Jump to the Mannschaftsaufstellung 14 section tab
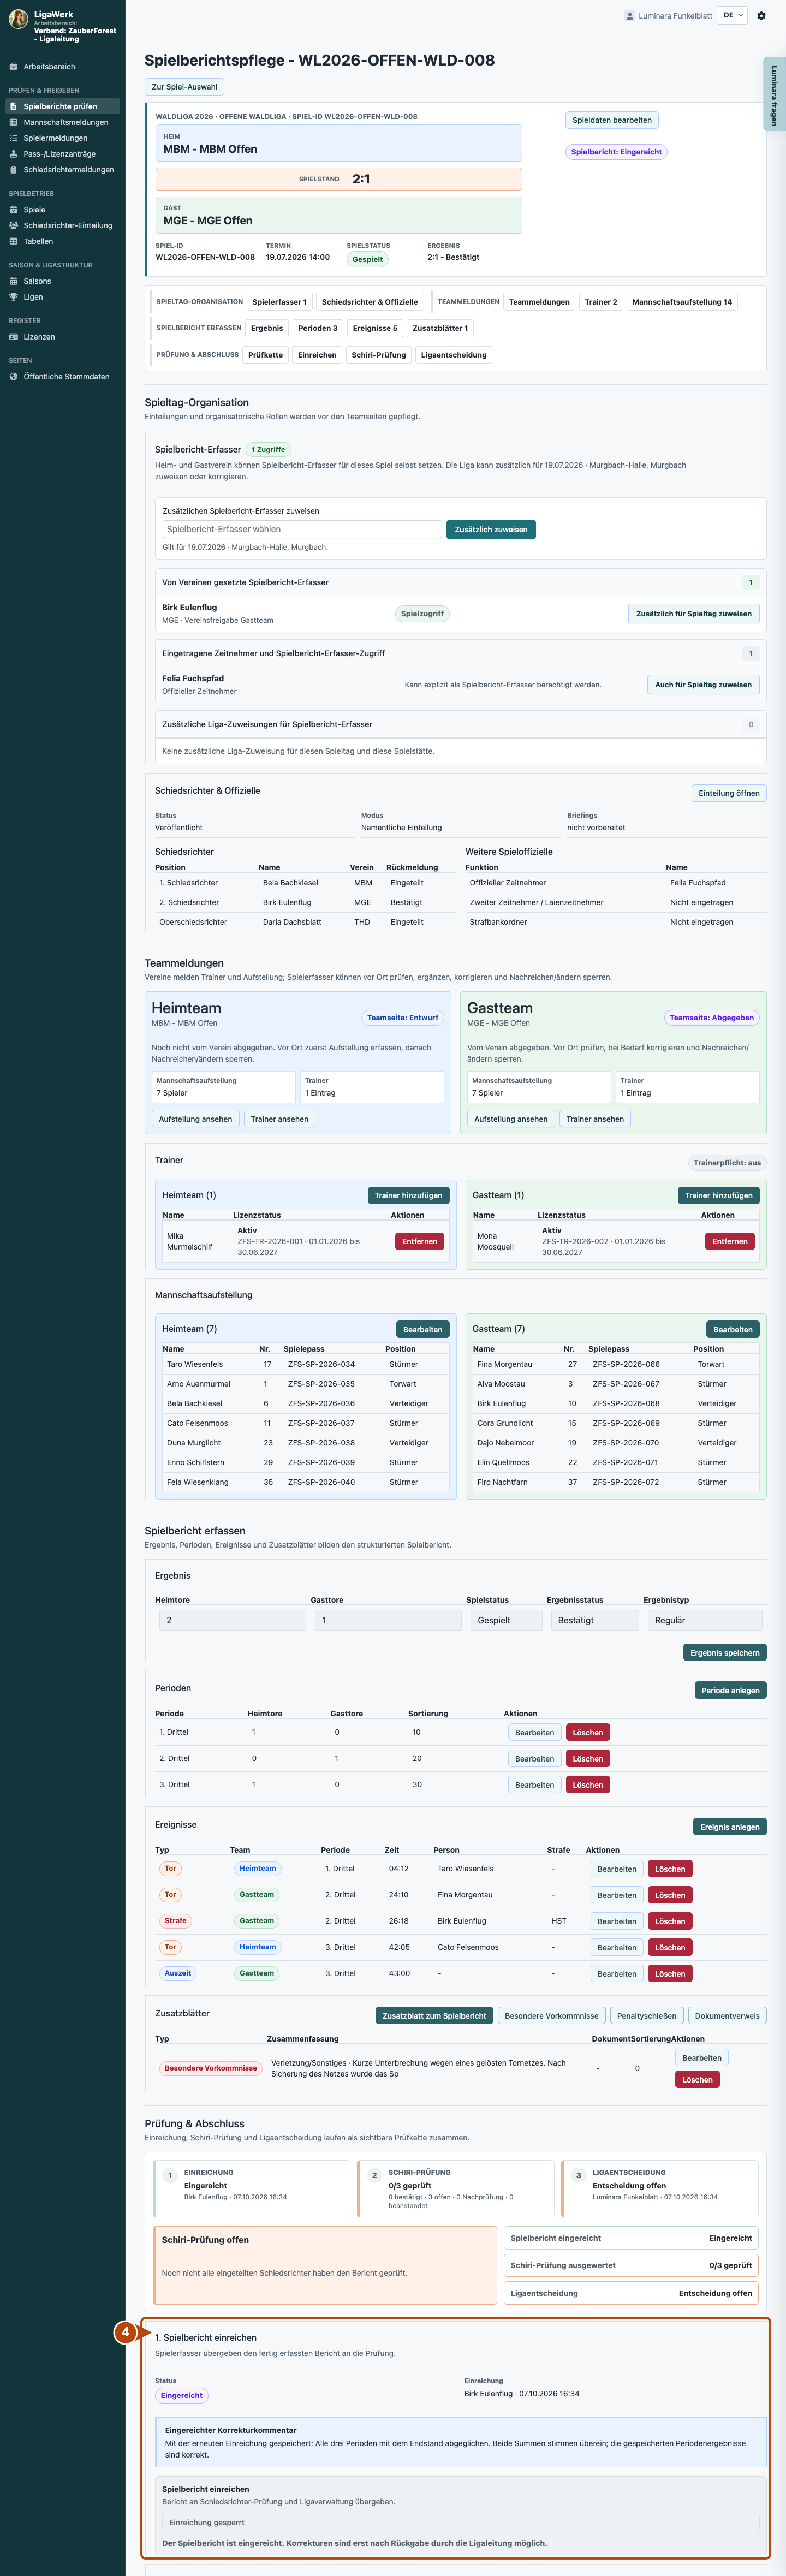Screen dimensions: 786x2576 682,302
